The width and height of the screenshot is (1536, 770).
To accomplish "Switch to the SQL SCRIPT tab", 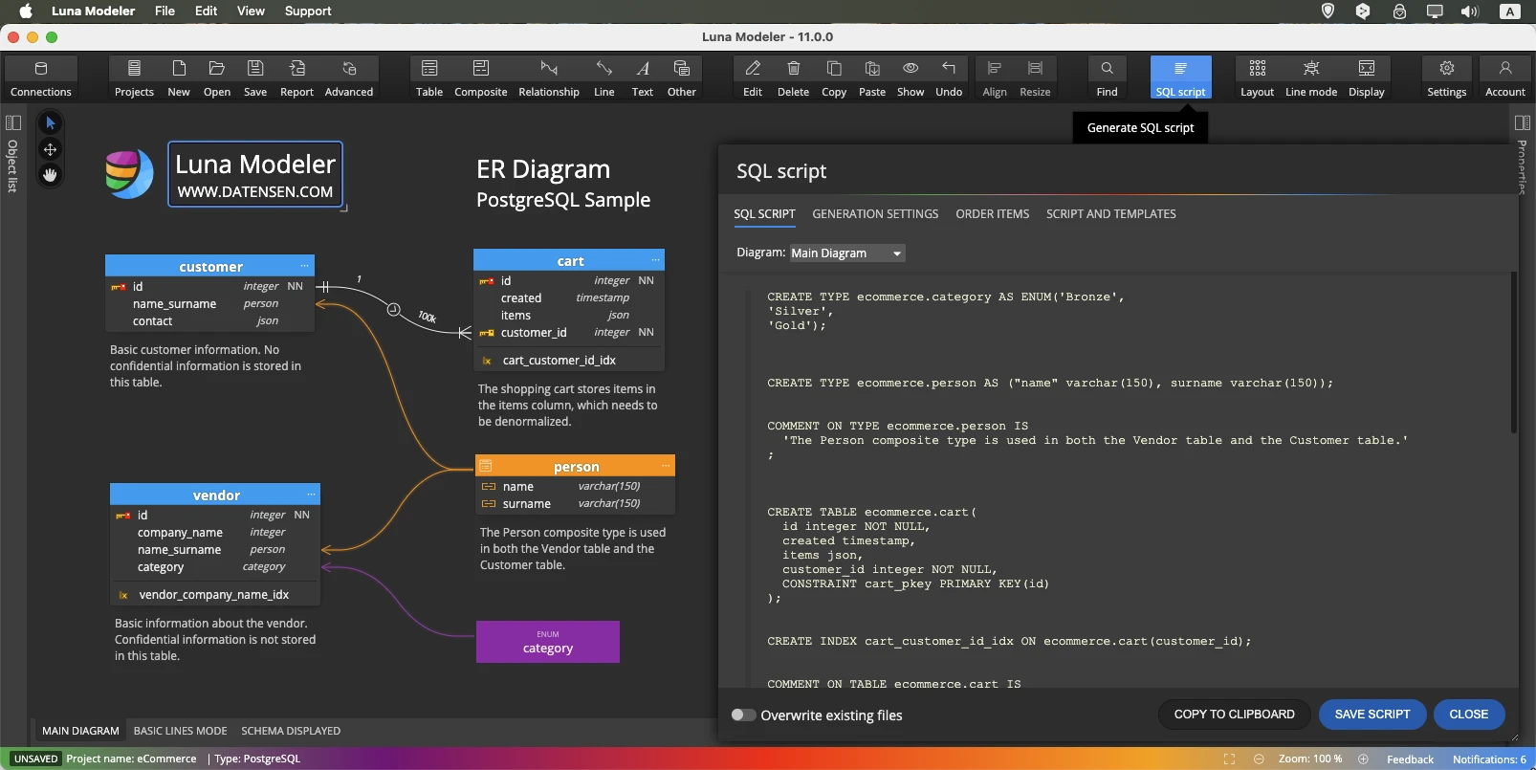I will click(764, 214).
